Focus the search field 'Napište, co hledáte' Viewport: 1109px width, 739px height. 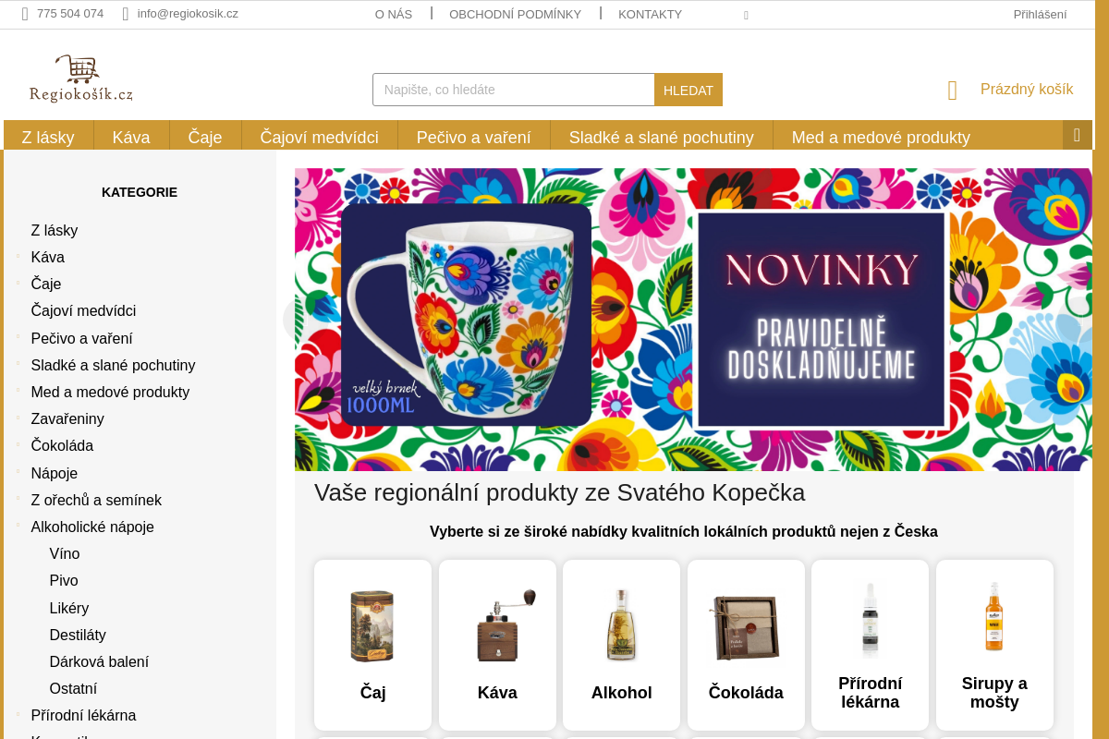(514, 90)
